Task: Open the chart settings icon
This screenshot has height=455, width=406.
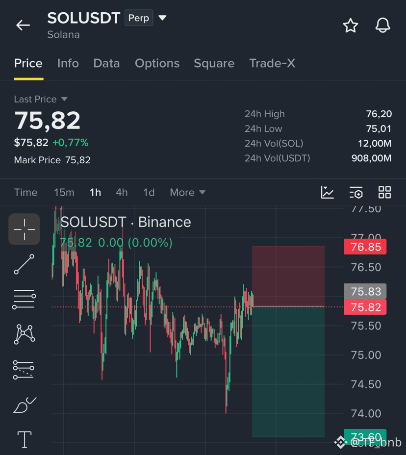Action: [x=356, y=192]
